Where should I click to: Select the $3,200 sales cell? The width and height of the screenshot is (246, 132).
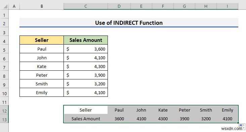pos(86,84)
